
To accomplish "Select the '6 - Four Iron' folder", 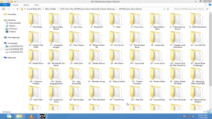I will click(137, 21).
